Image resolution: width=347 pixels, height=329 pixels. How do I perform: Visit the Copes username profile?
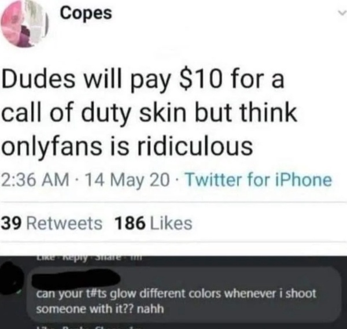coord(86,13)
